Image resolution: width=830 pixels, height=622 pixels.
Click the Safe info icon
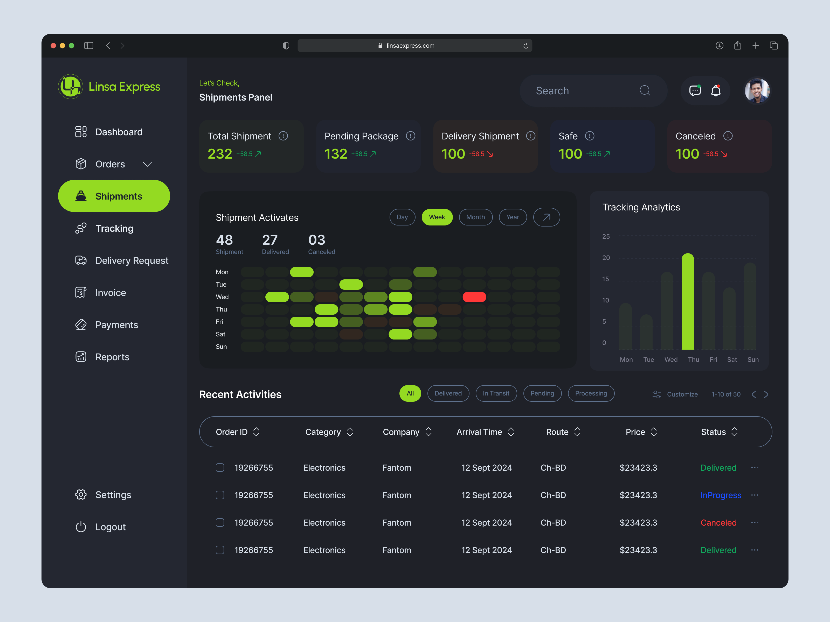coord(590,136)
